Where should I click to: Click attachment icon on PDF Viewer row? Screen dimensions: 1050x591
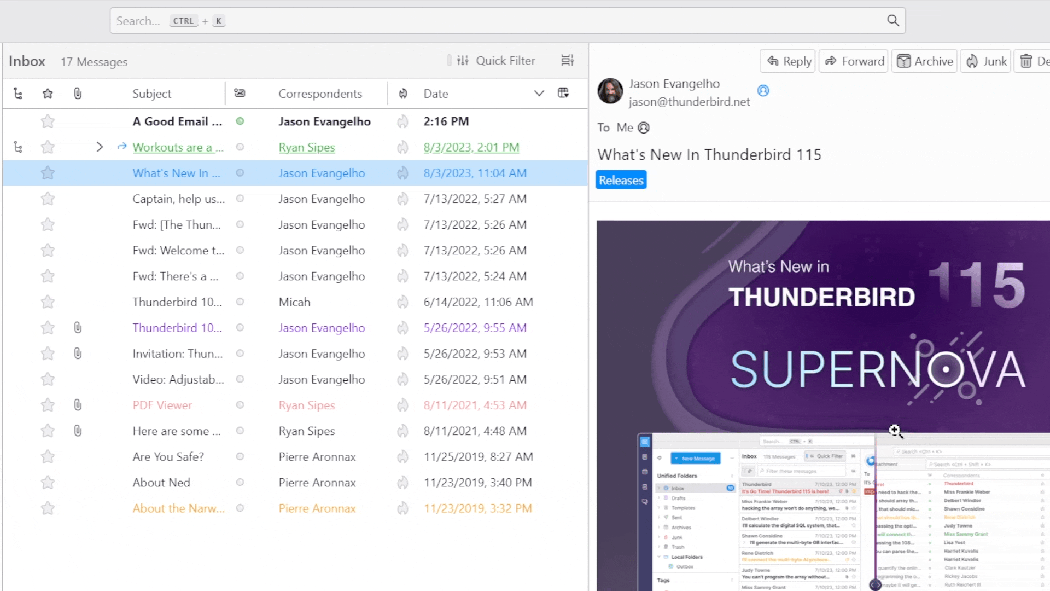point(78,405)
